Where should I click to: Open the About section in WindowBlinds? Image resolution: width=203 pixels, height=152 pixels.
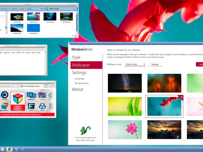(x=78, y=89)
